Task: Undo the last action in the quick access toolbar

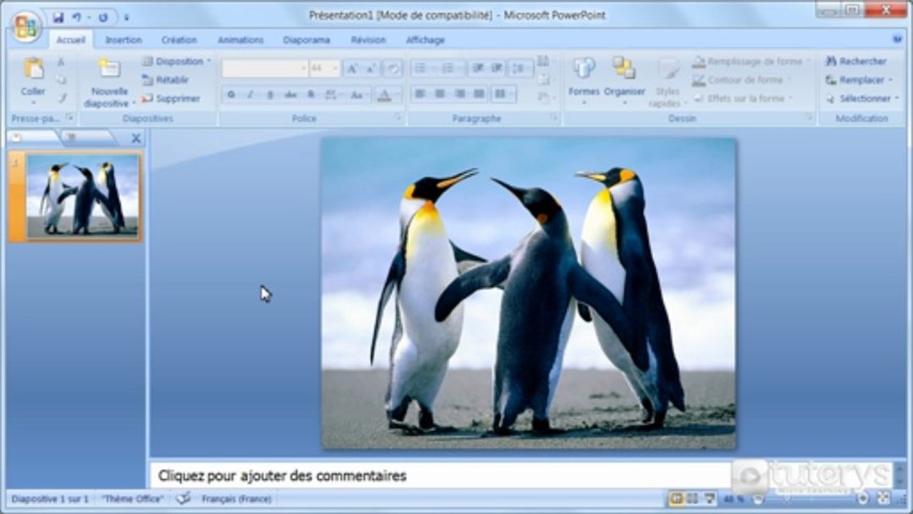Action: (x=77, y=17)
